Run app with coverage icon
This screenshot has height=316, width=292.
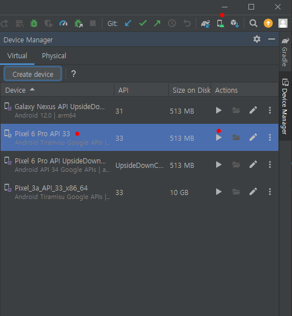[x=49, y=24]
